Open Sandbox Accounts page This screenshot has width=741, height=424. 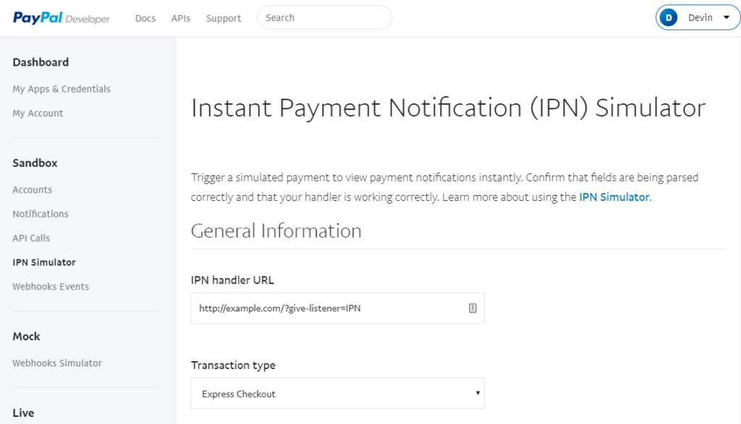(32, 189)
